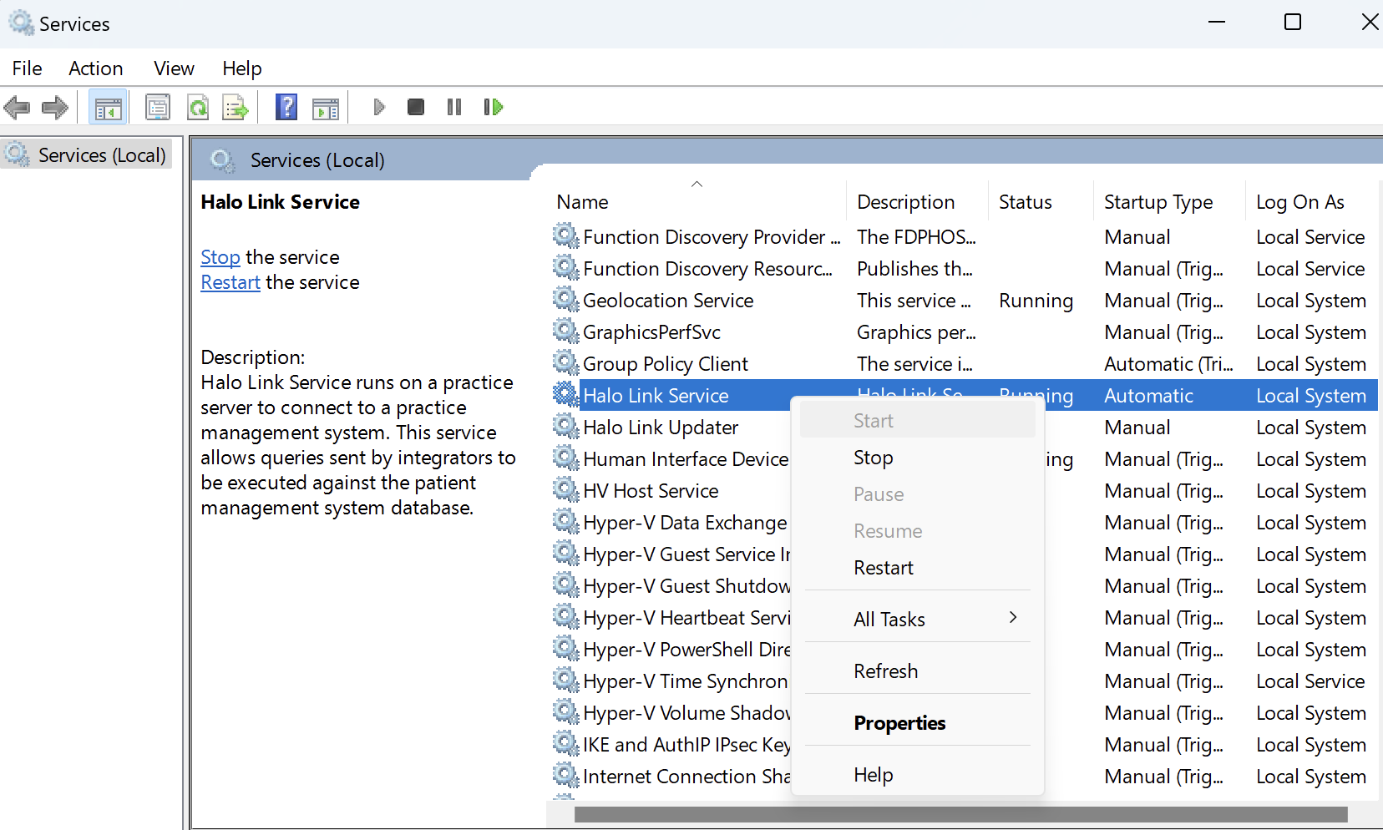Click the Hyper-V Time Synchronization gear icon

pyautogui.click(x=565, y=680)
